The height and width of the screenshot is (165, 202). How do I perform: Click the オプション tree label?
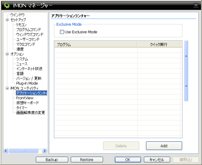click(x=17, y=54)
